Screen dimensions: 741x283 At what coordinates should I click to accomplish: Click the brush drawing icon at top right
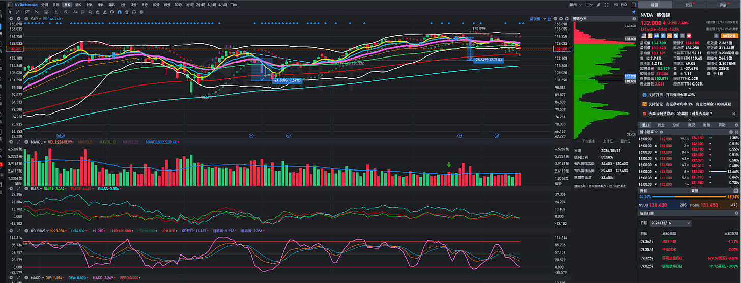coord(598,5)
